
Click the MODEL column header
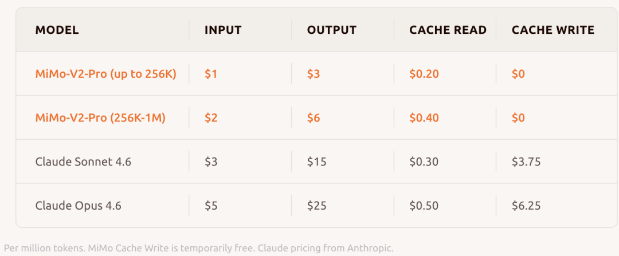click(57, 30)
